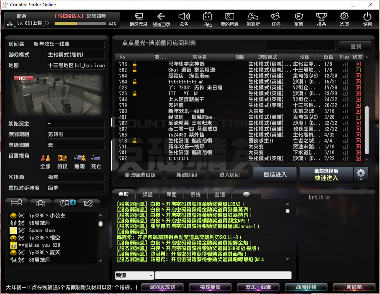The image size is (380, 294).
Task: Click the 进入房间 enter room button
Action: [x=229, y=175]
